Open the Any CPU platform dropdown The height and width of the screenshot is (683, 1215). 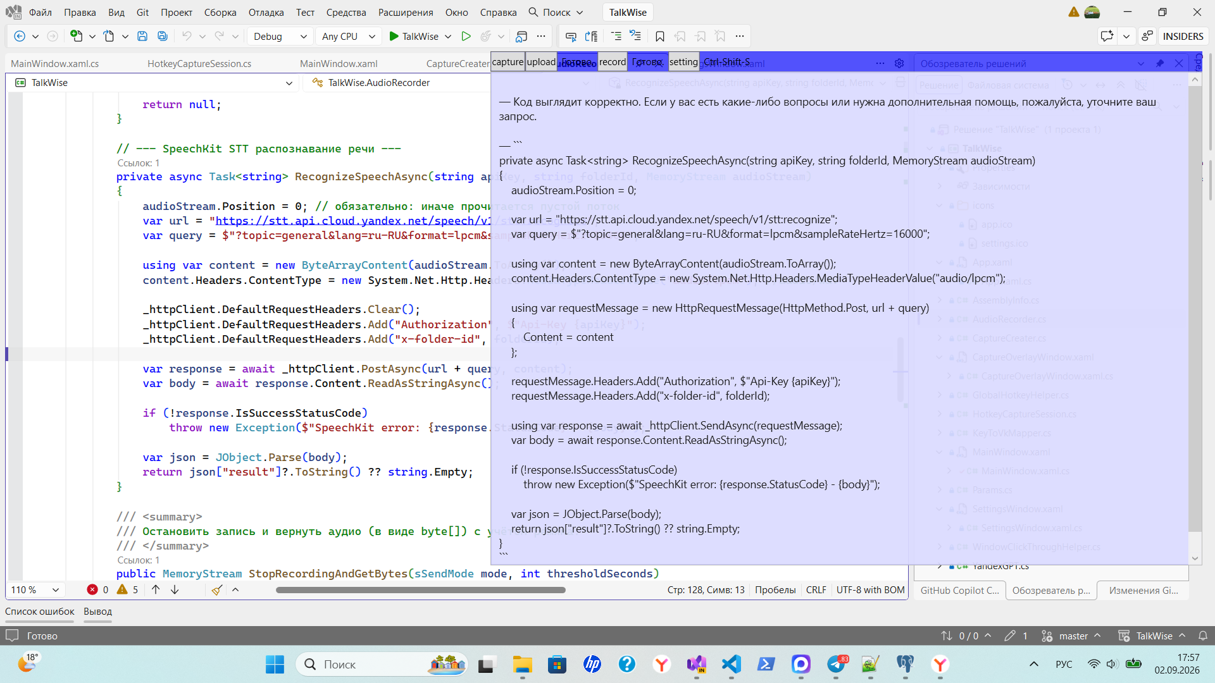[x=348, y=37]
